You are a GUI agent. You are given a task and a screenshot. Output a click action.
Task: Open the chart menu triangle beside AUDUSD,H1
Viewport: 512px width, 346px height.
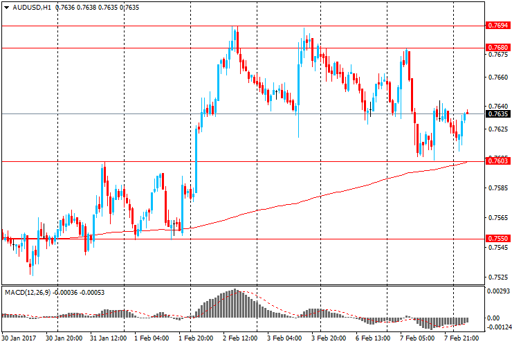tap(6, 7)
